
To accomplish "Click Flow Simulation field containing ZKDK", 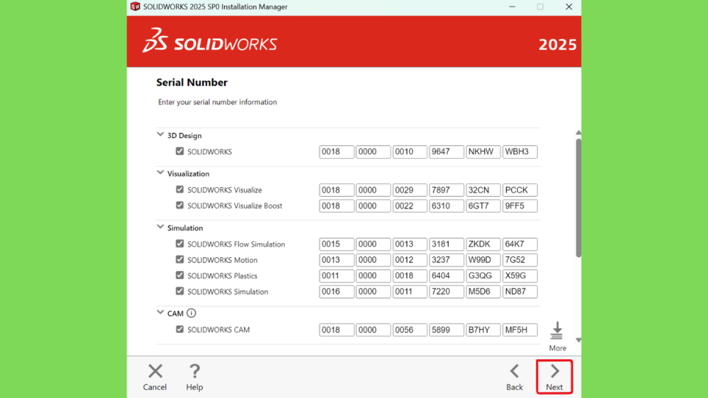I will click(x=483, y=244).
